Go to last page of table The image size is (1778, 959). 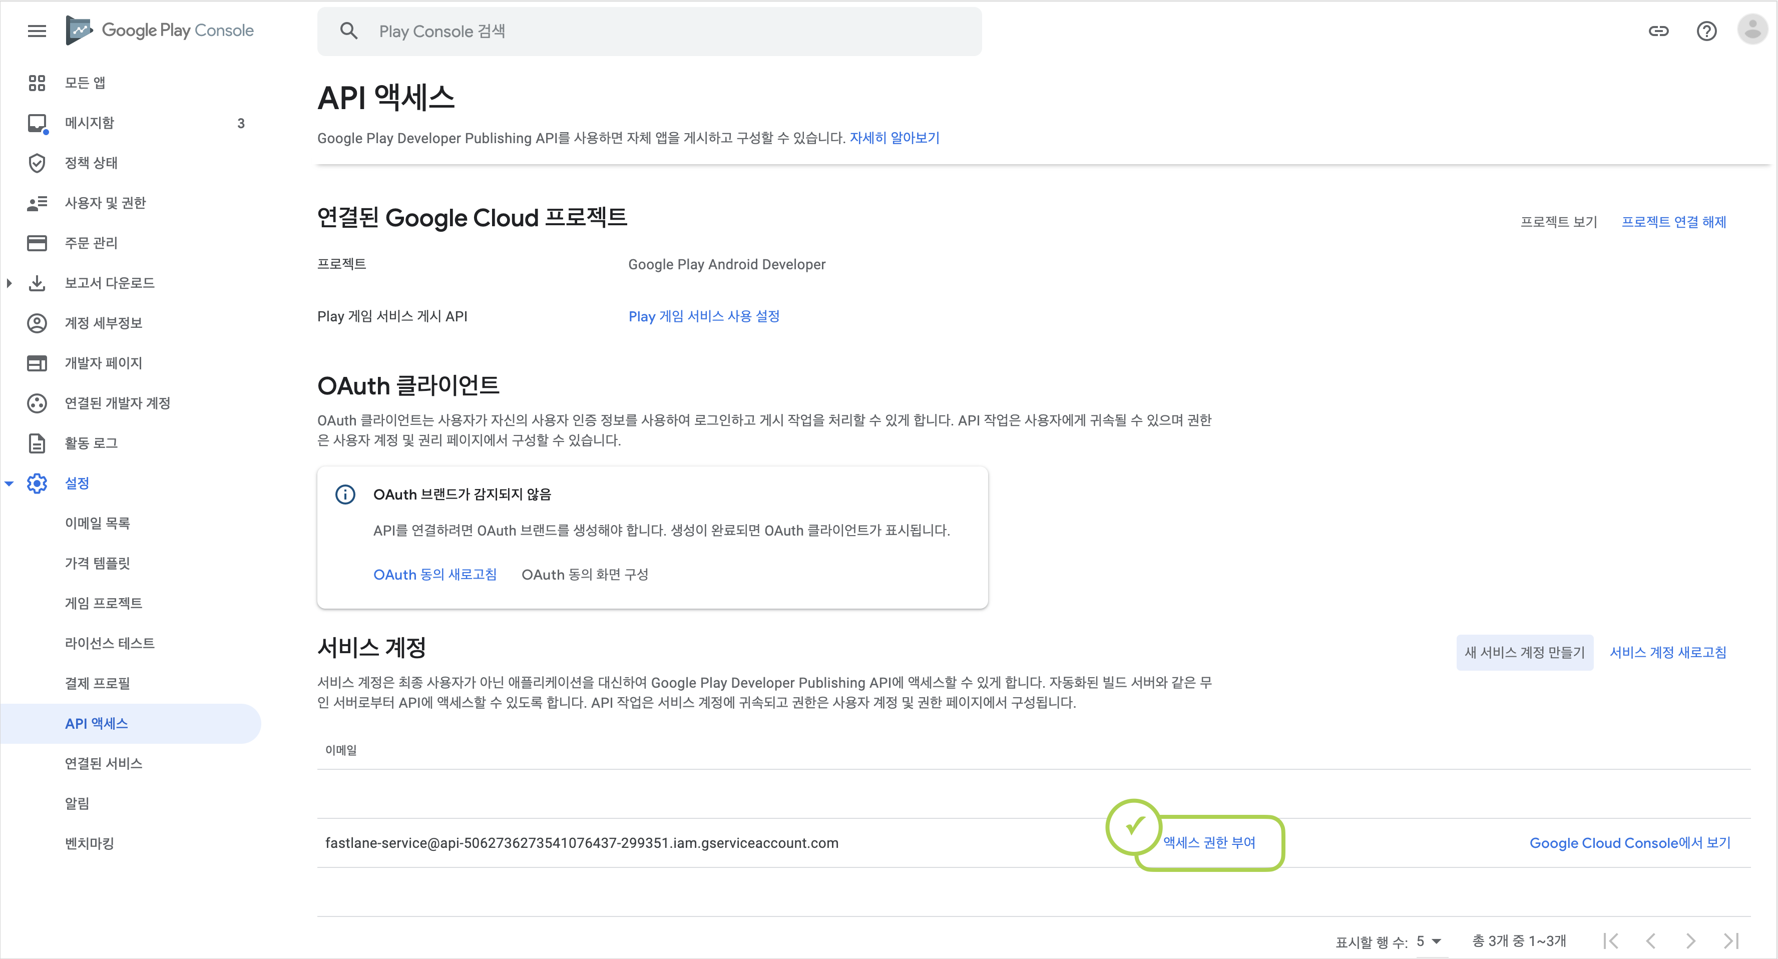tap(1730, 940)
